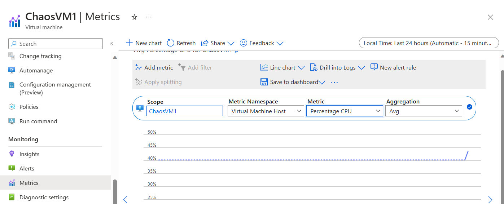Open the more options ellipsis near title

tap(149, 17)
